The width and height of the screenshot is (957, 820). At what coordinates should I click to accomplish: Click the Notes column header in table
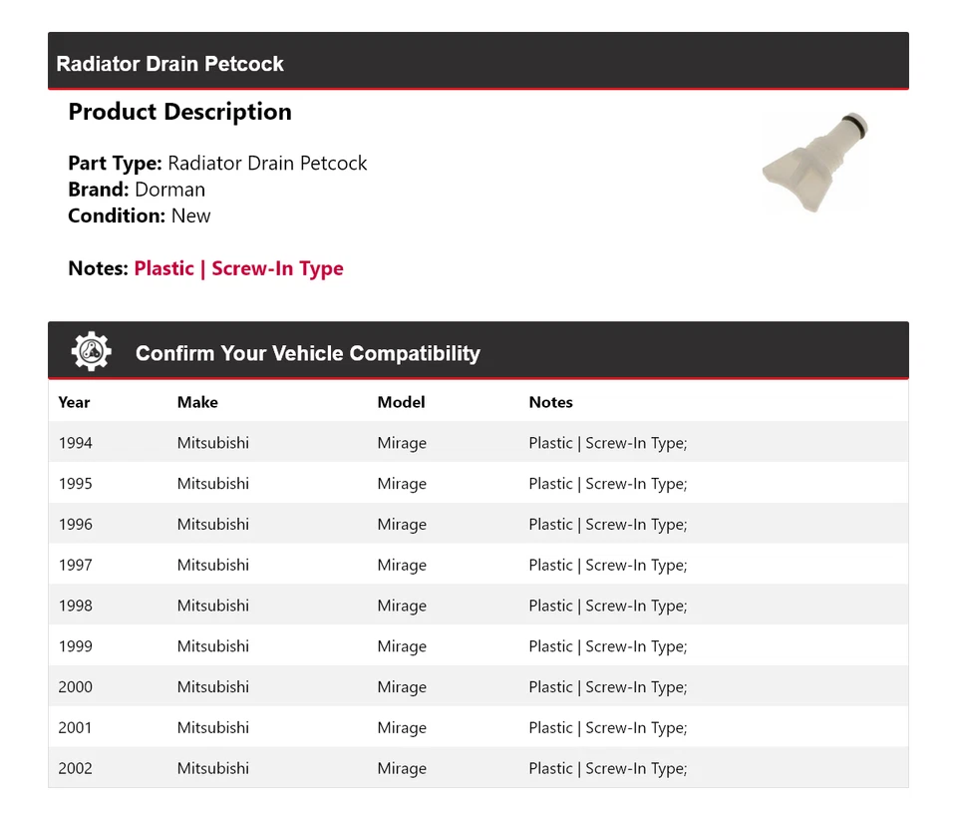(x=550, y=402)
